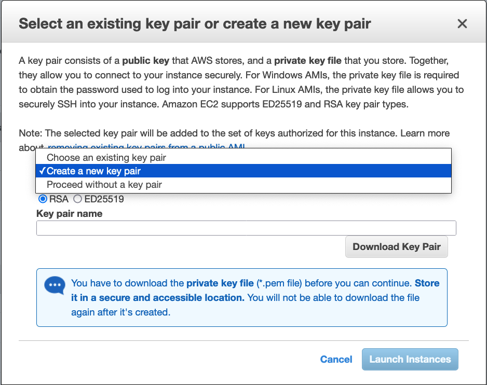Image resolution: width=487 pixels, height=385 pixels.
Task: Click the Download Key Pair button
Action: pyautogui.click(x=396, y=247)
